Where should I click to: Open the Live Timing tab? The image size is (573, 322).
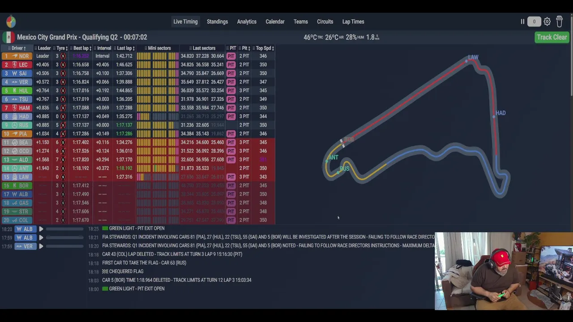pyautogui.click(x=185, y=21)
